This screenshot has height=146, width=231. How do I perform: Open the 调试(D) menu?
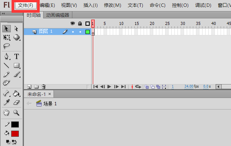tap(203, 5)
